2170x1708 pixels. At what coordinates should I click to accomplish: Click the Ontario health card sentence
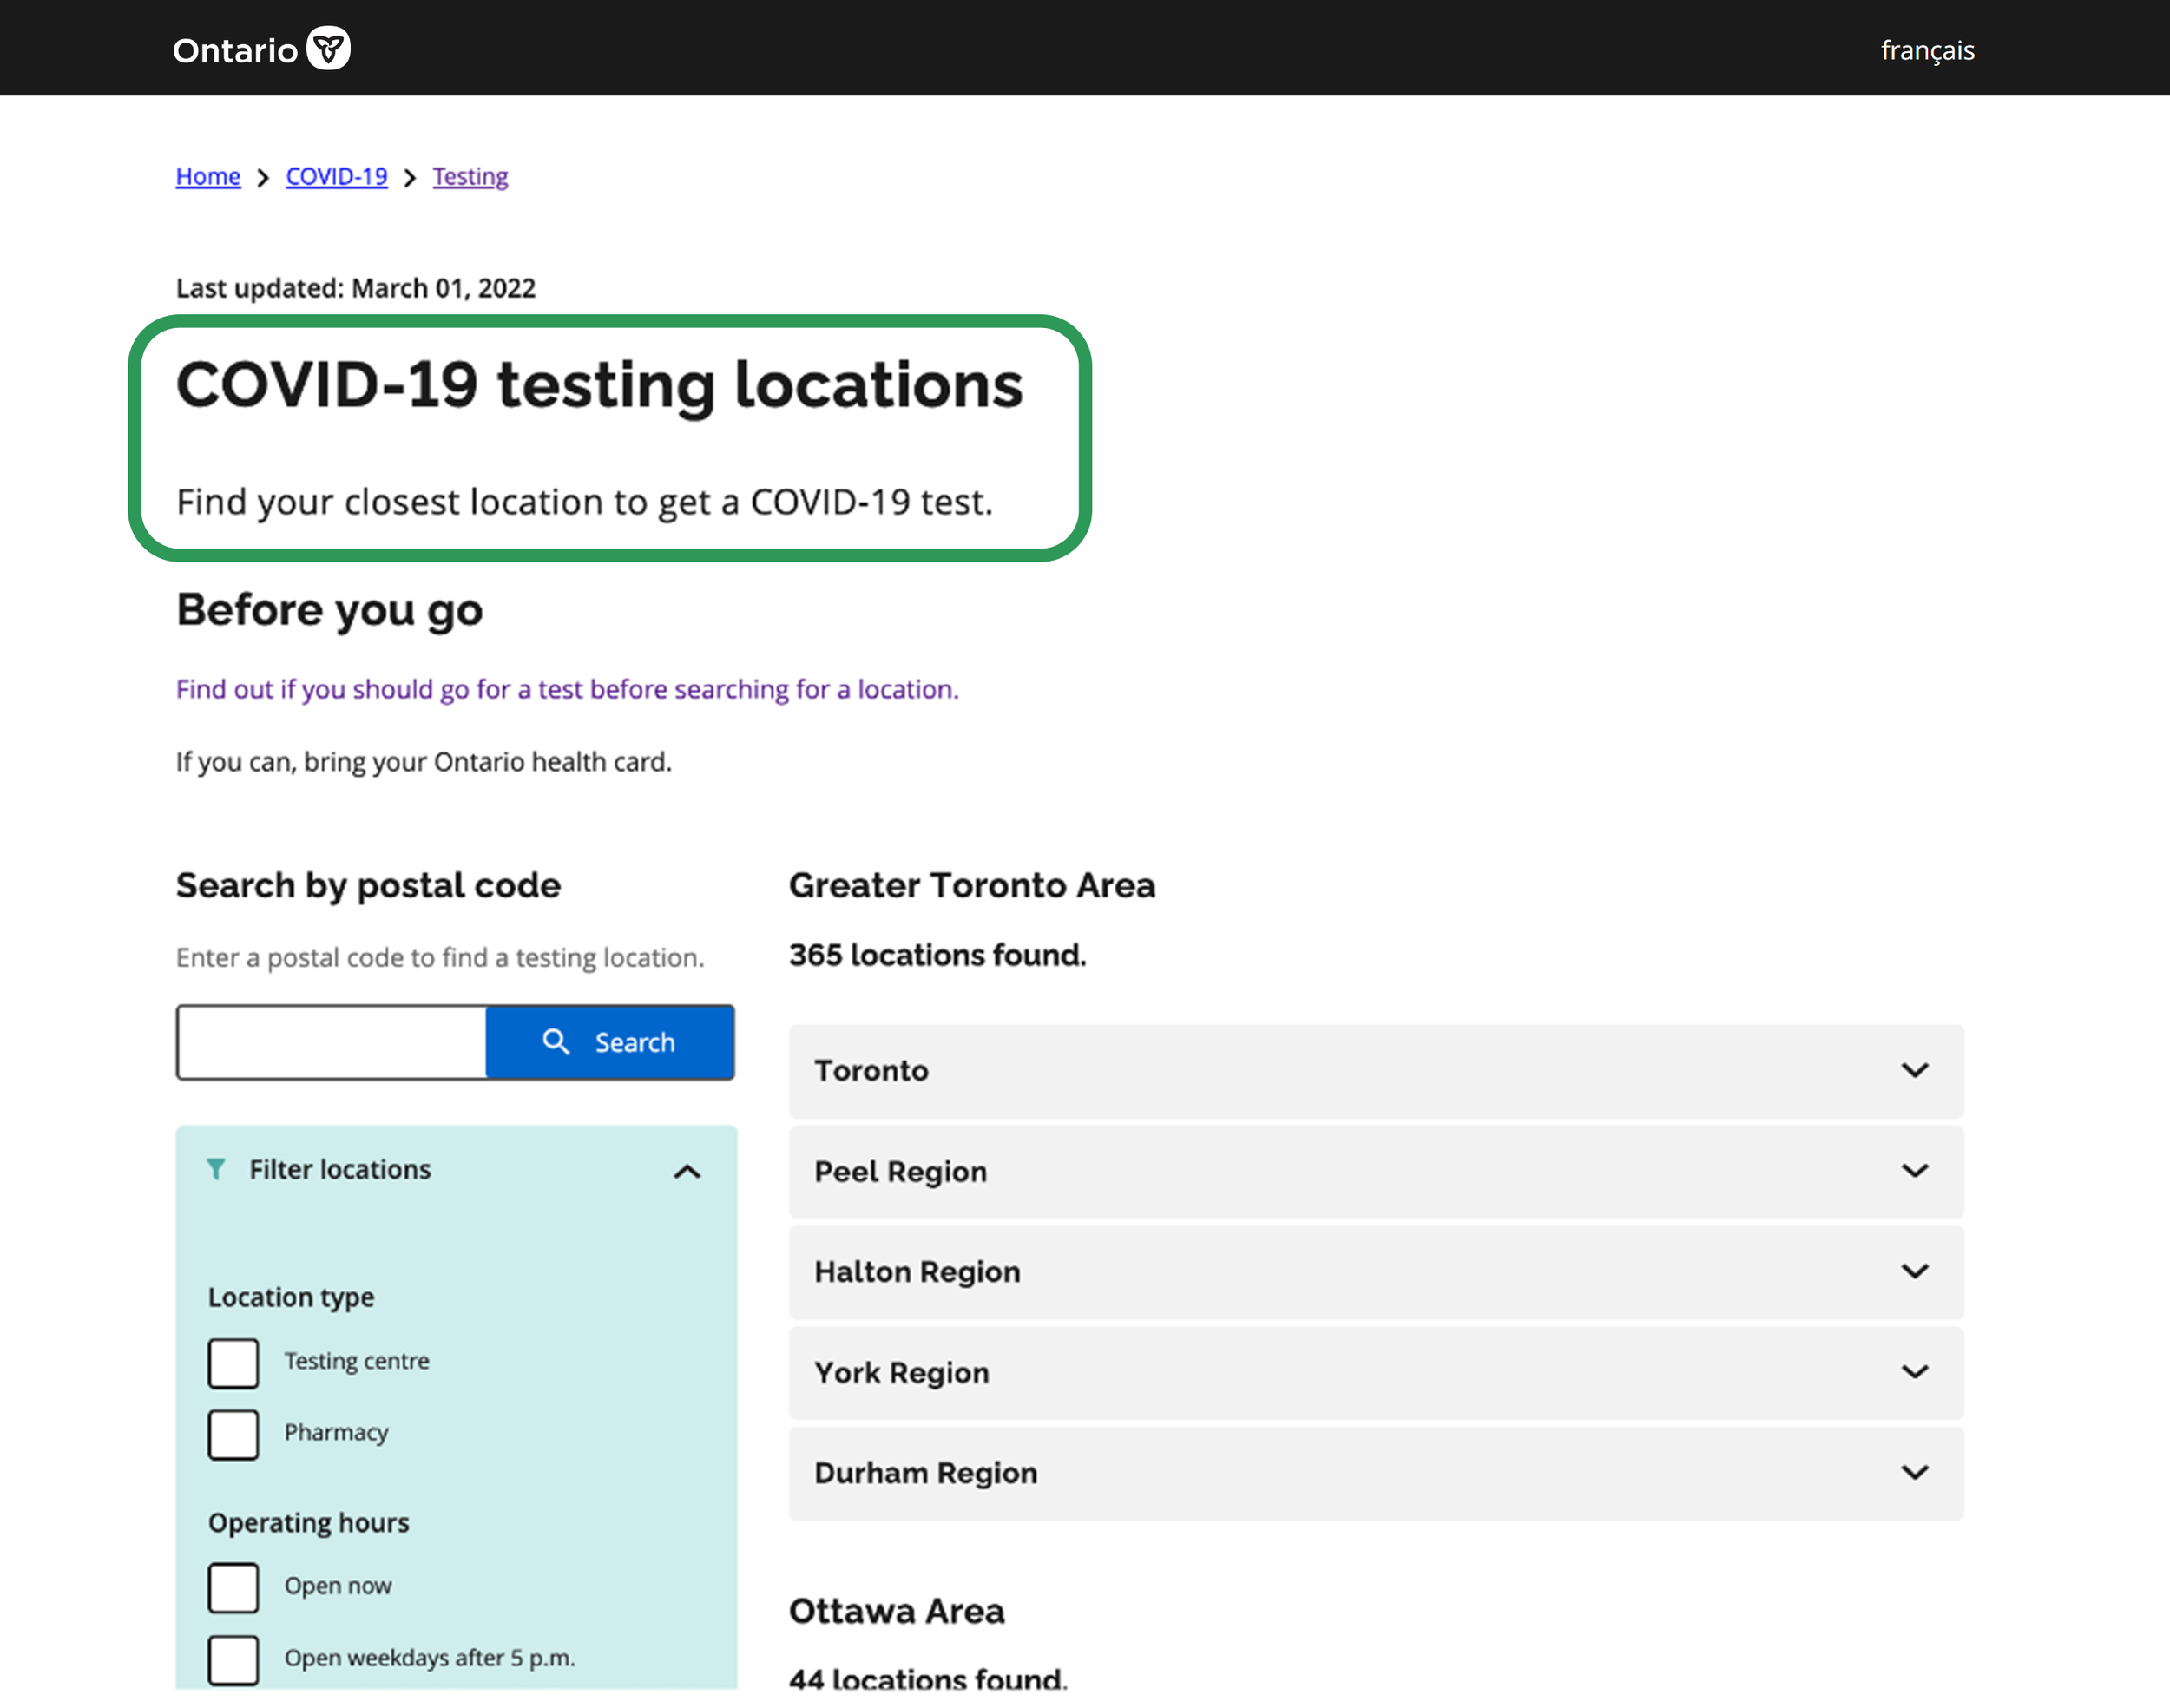coord(424,762)
